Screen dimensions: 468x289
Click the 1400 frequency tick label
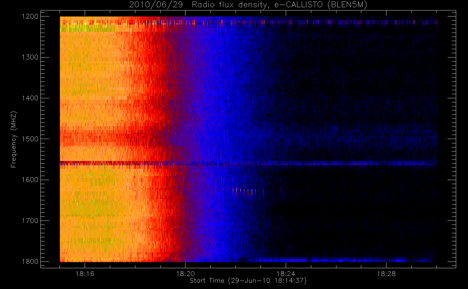pyautogui.click(x=30, y=98)
